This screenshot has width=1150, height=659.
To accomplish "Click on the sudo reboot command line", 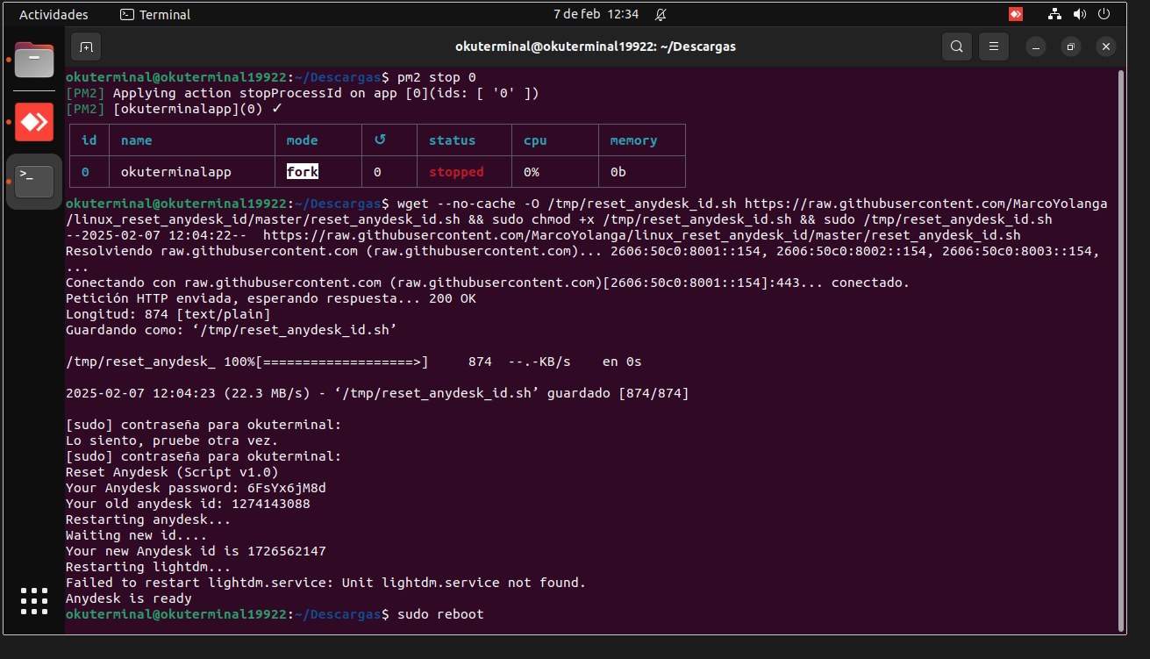I will (x=439, y=614).
